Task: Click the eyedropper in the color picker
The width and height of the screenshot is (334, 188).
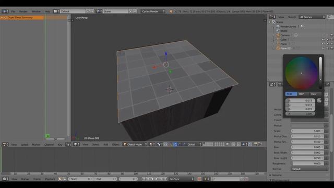Action: click(x=319, y=100)
